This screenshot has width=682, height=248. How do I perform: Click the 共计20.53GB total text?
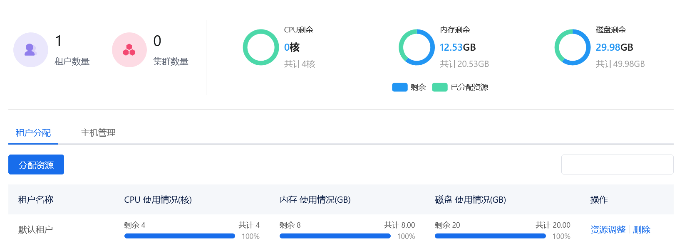click(x=464, y=64)
